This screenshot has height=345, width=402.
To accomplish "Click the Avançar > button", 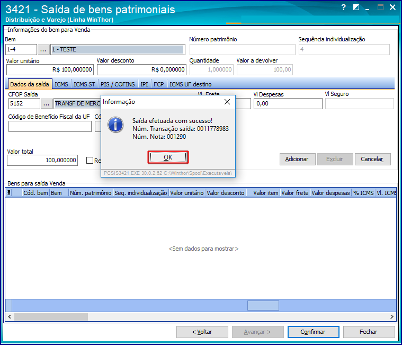I will tap(257, 332).
